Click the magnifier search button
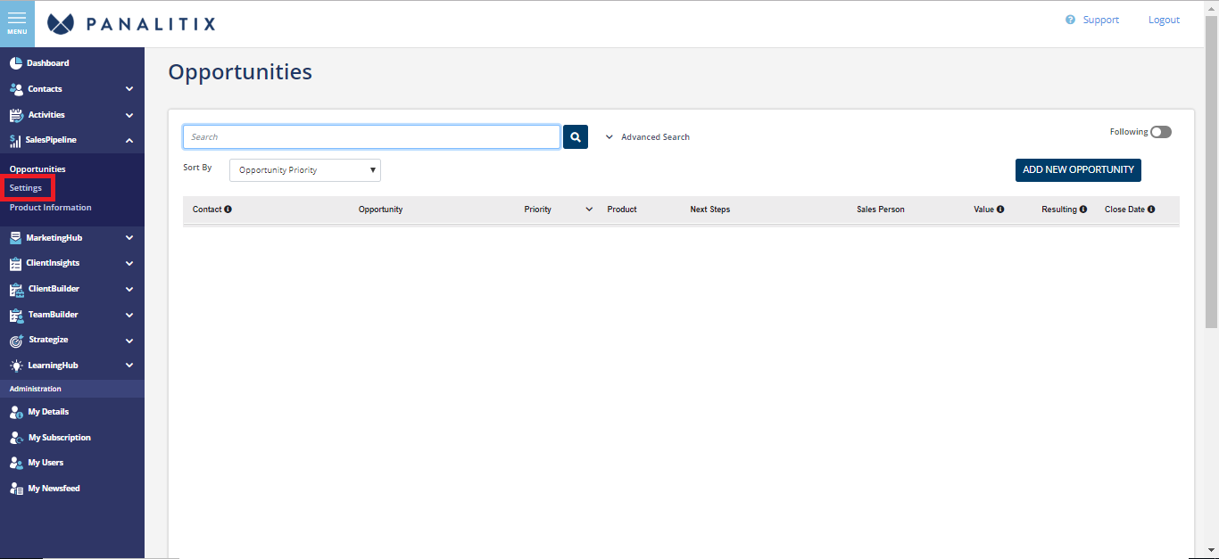Image resolution: width=1219 pixels, height=559 pixels. [576, 136]
